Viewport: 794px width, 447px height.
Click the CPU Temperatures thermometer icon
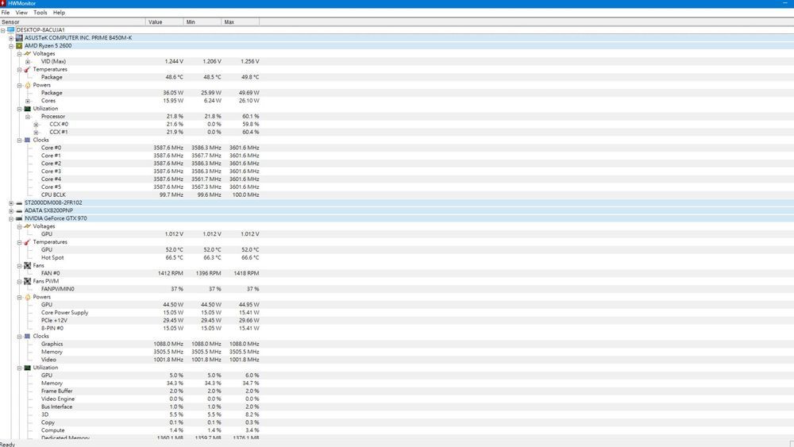coord(27,69)
